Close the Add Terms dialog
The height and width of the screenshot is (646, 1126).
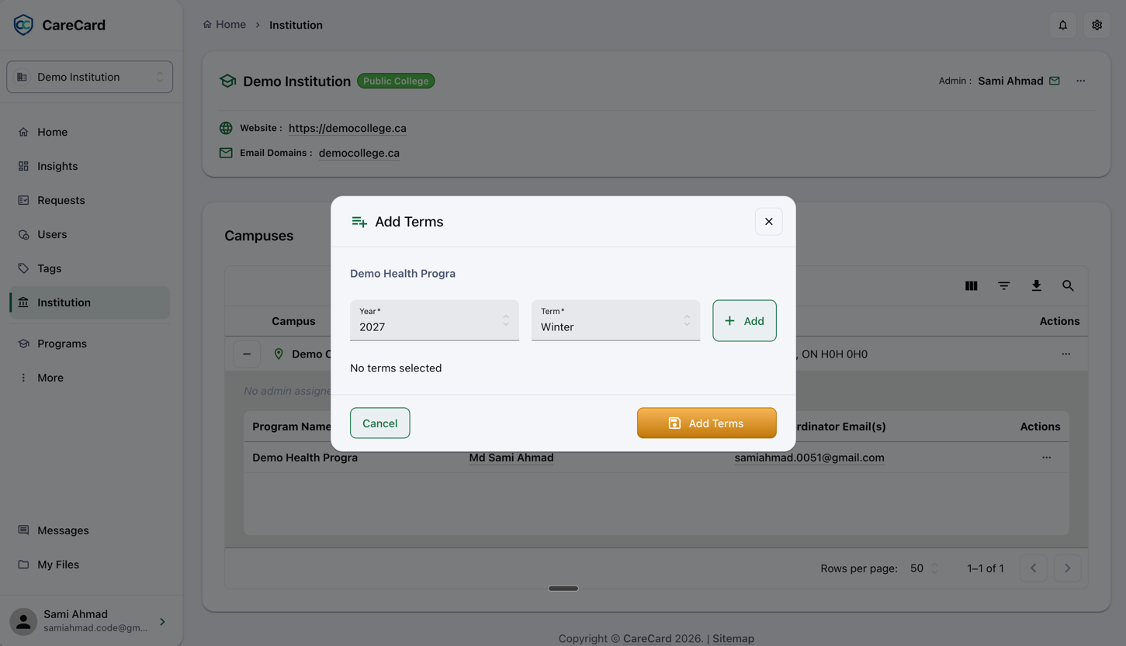coord(768,222)
